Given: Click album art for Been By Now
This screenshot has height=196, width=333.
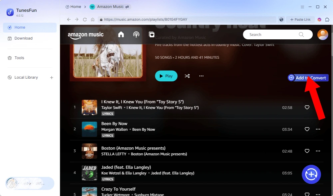Looking at the screenshot, I should [x=89, y=129].
